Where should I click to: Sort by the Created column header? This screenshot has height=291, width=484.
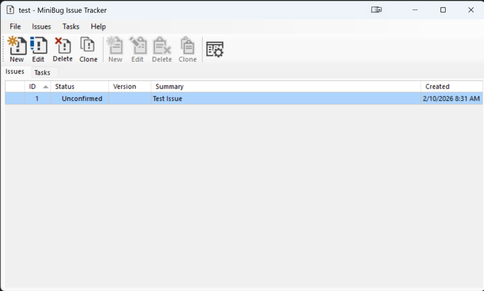point(437,86)
